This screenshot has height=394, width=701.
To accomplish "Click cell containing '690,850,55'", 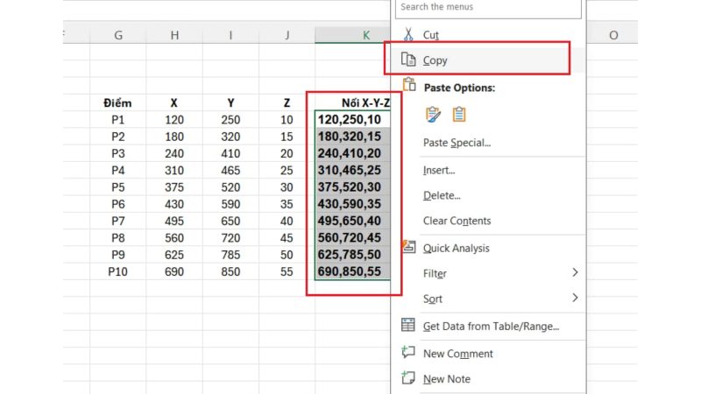I will [x=353, y=271].
